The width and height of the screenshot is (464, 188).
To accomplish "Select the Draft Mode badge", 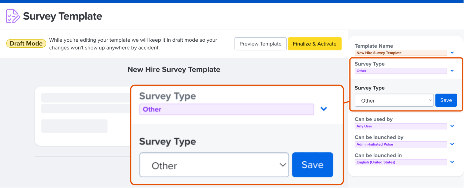I will tap(26, 43).
